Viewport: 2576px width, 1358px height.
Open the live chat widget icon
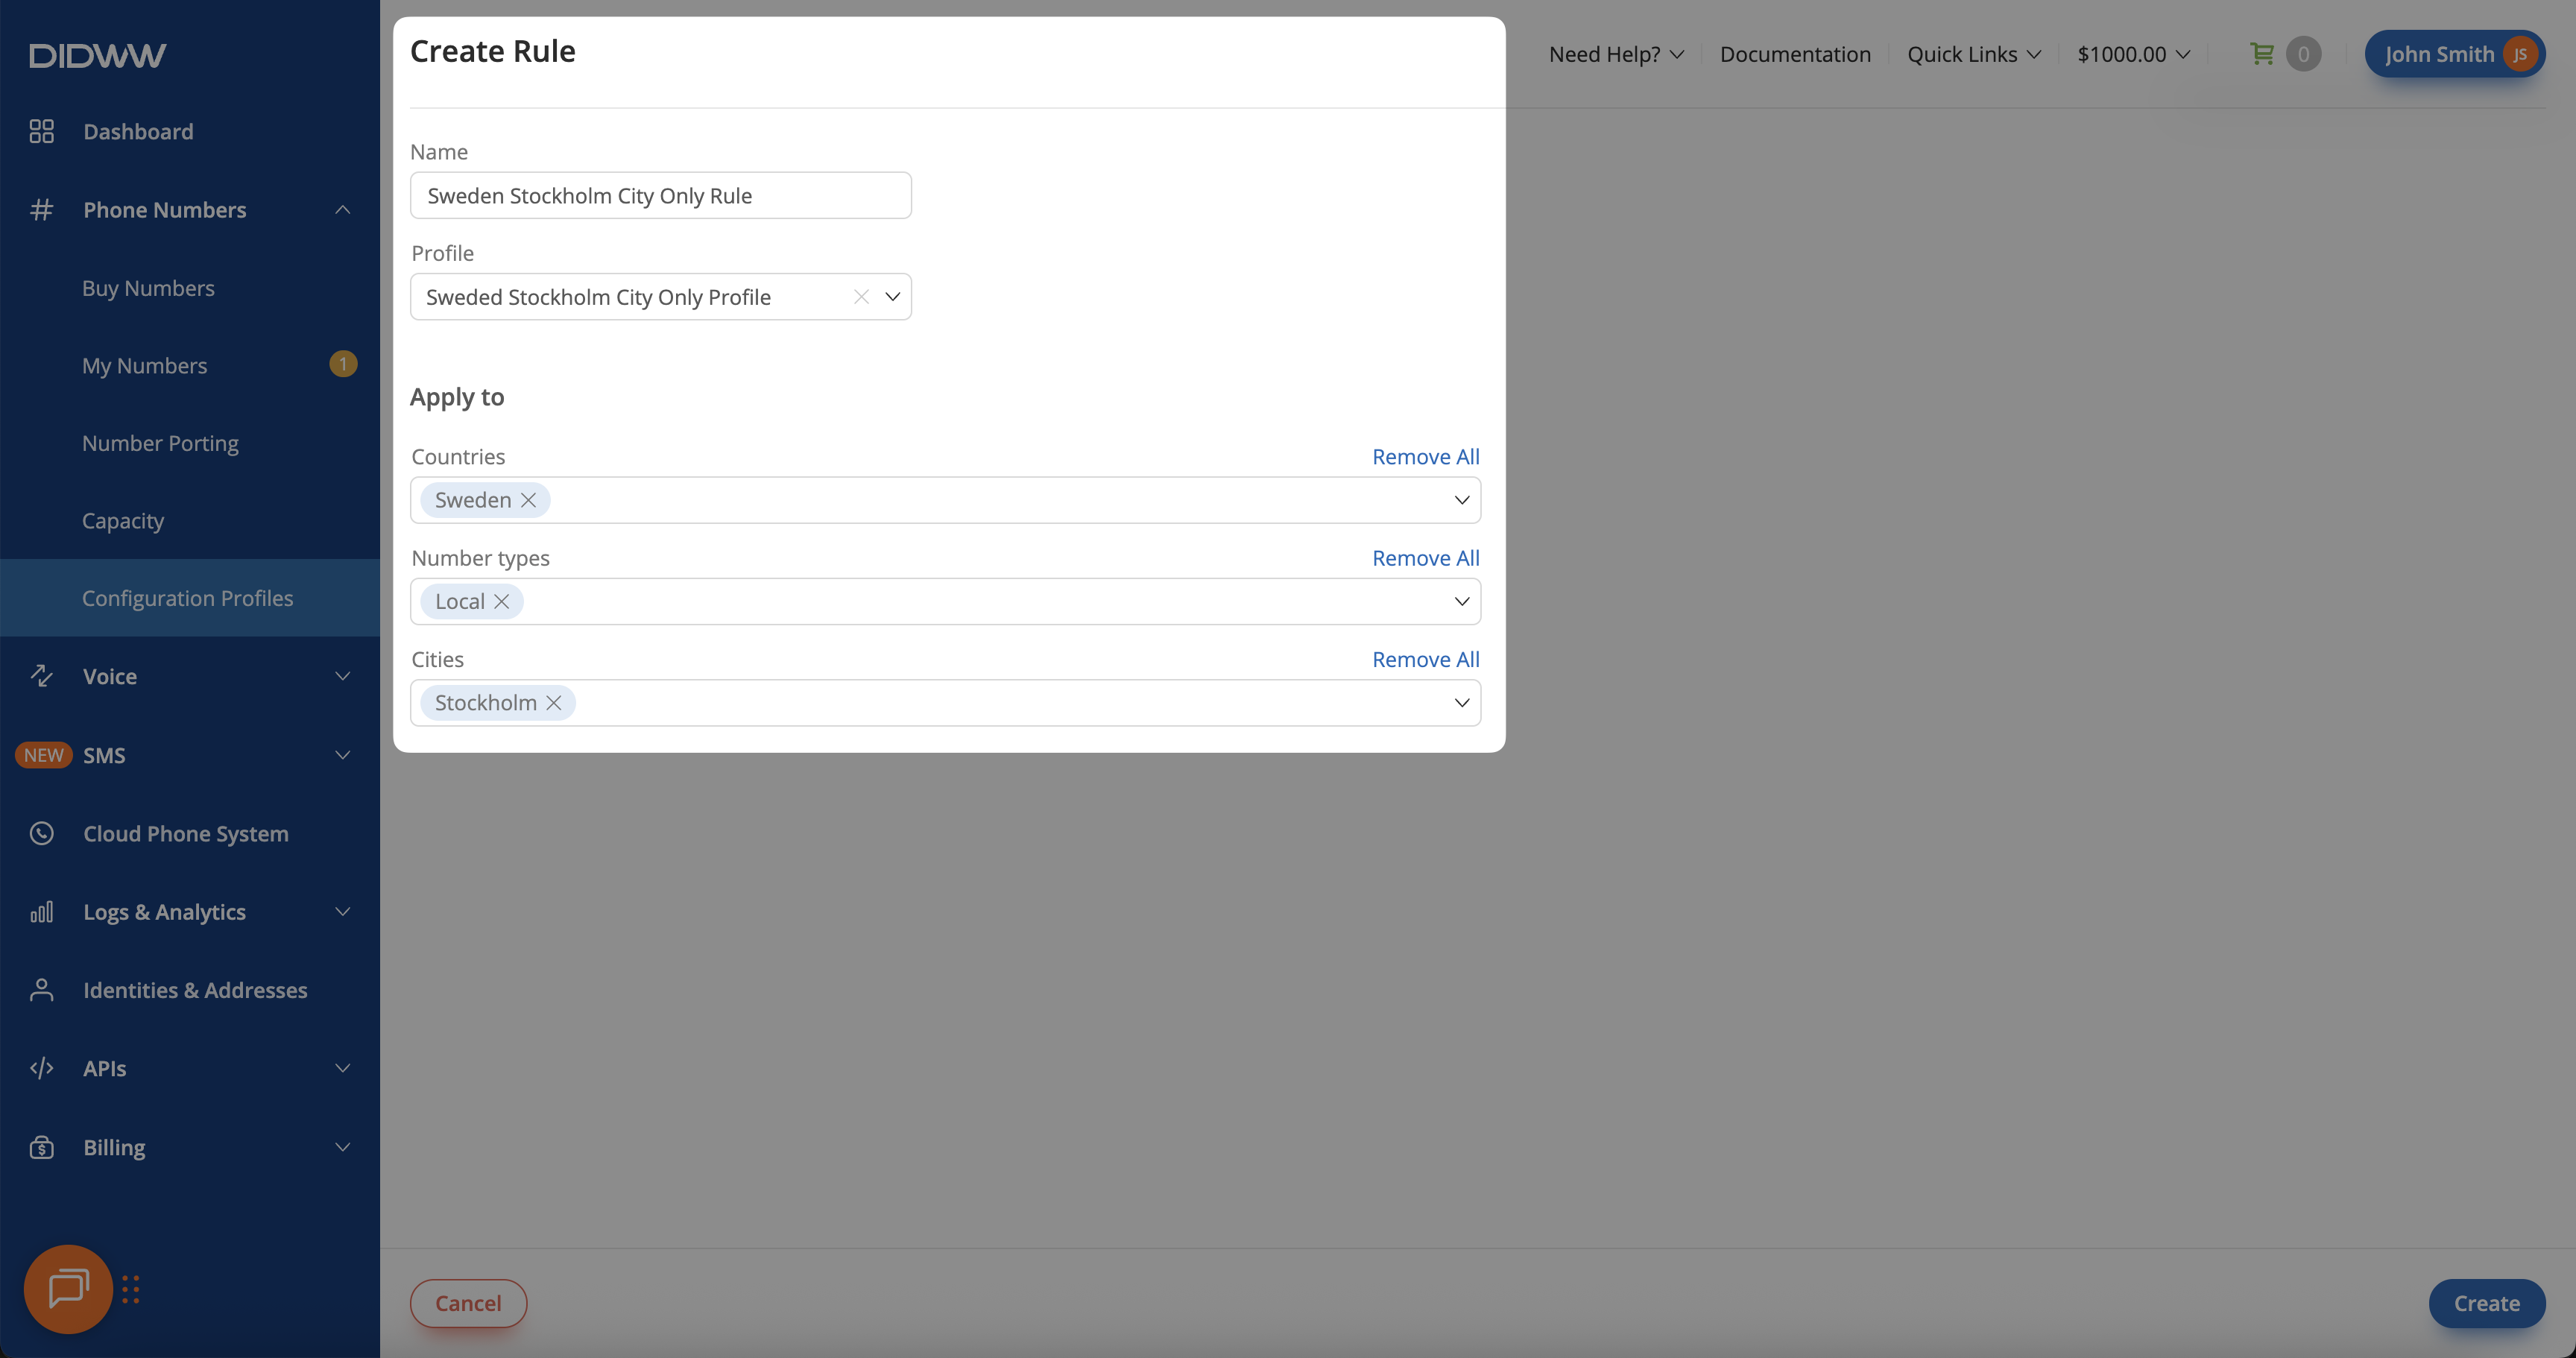pos(68,1288)
